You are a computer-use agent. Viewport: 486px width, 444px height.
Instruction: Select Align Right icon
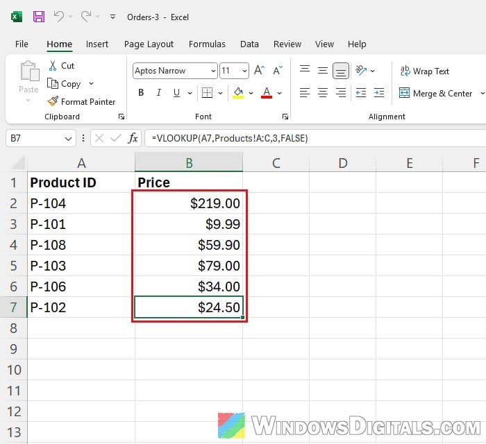point(341,92)
